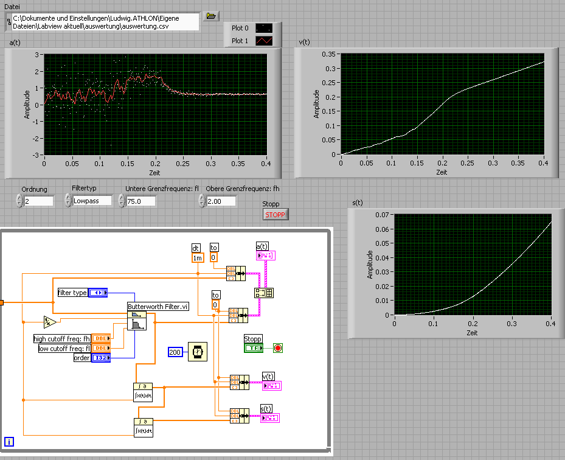
Task: Click the filter type enum terminal
Action: pos(97,293)
